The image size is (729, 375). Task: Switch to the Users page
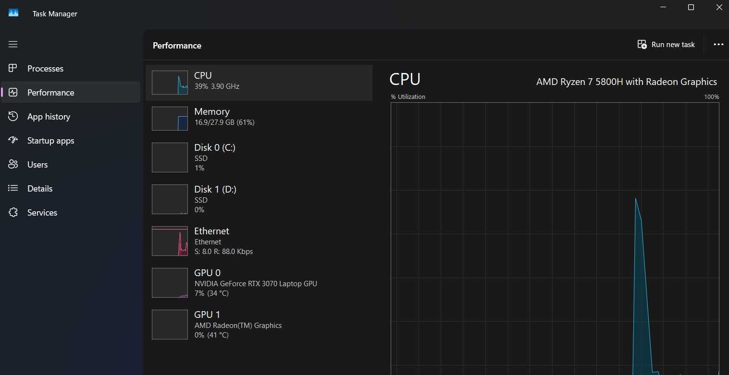pos(71,164)
